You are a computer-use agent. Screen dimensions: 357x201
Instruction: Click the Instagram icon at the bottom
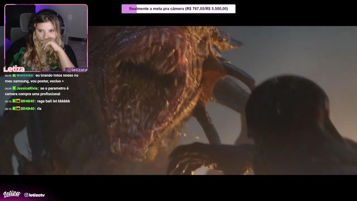point(26,195)
